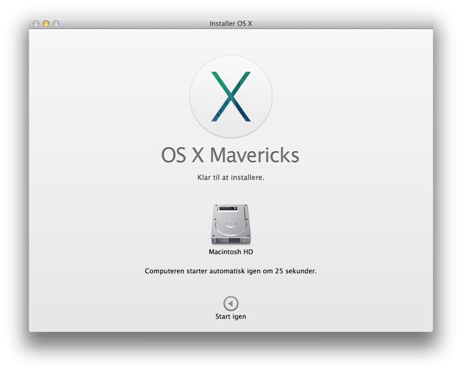Click the "OS X Mavericks" heading

230,155
